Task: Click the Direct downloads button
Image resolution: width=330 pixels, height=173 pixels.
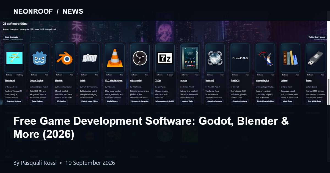Action: [11, 37]
